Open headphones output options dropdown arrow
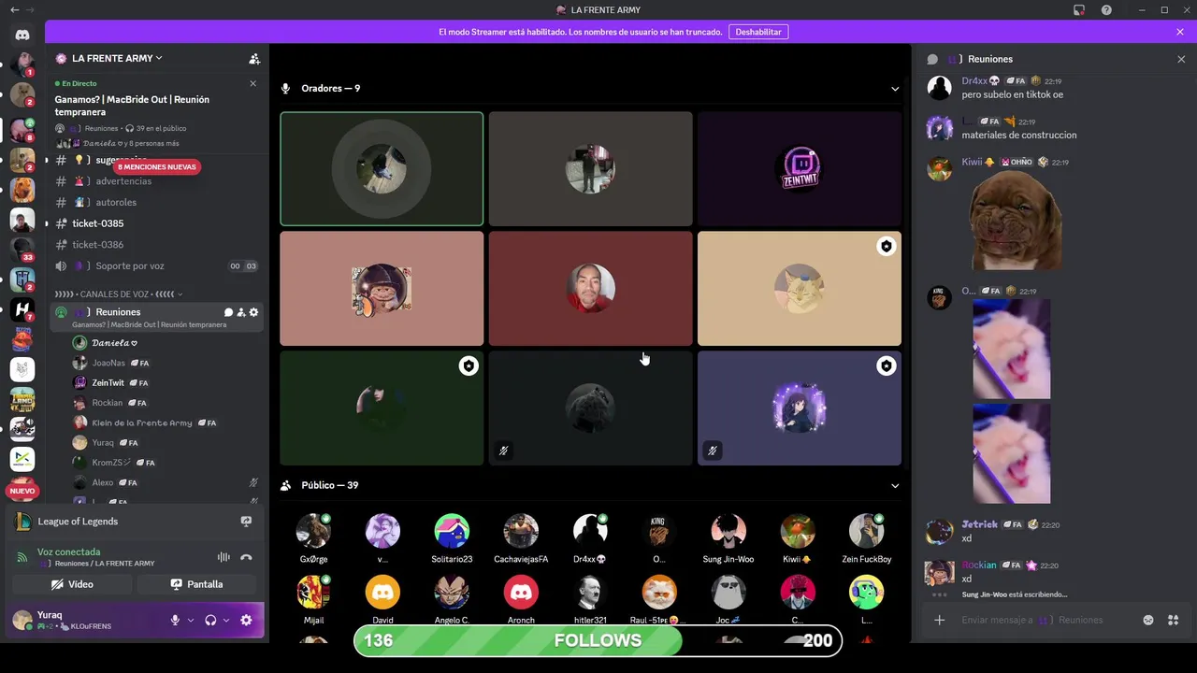Viewport: 1197px width, 673px height. point(226,621)
